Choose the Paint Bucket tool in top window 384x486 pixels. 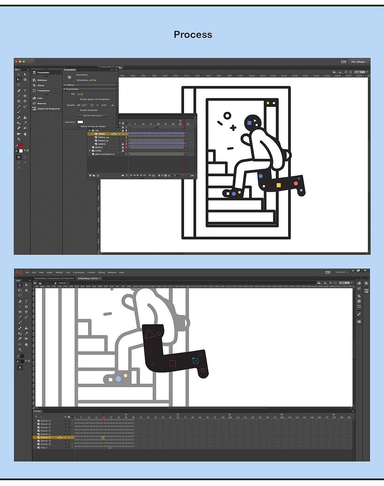25,118
